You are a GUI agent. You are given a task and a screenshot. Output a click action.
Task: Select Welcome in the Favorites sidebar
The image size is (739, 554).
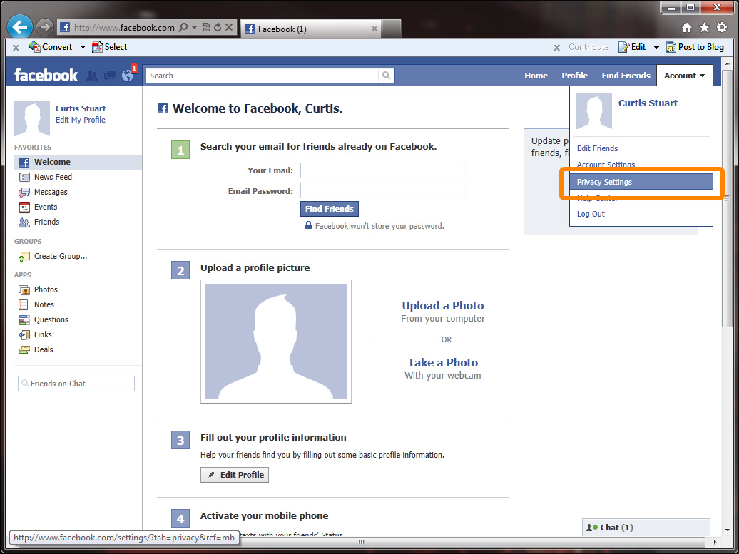click(x=78, y=162)
